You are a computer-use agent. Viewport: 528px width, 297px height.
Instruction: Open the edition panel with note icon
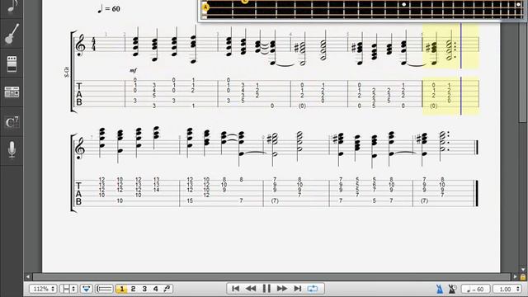[12, 7]
